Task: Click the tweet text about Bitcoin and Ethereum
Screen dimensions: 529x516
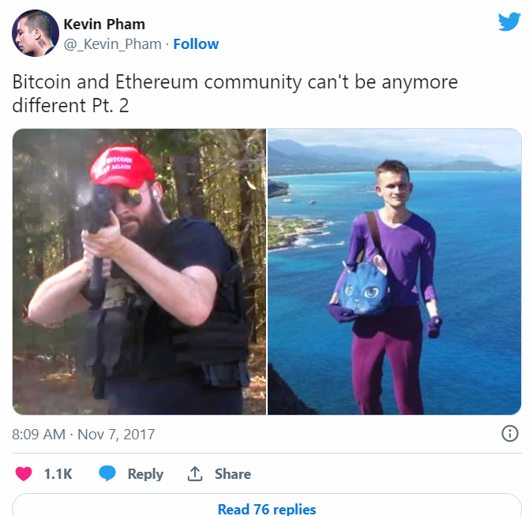Action: pyautogui.click(x=234, y=93)
